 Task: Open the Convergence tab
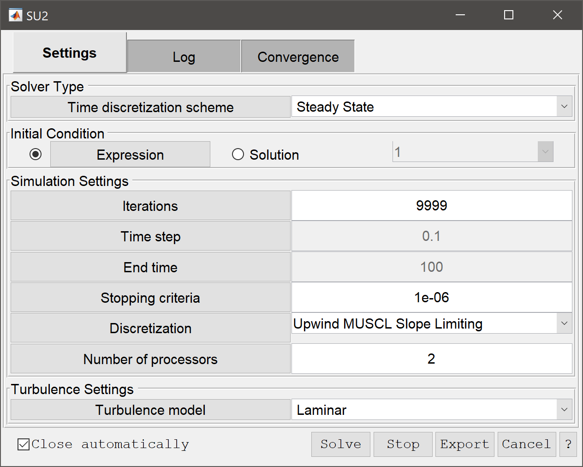[x=298, y=56]
